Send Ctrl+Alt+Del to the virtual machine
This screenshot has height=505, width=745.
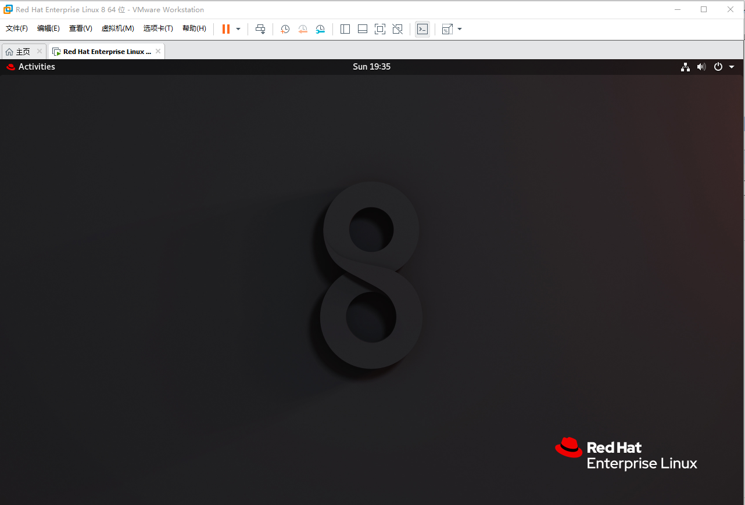coord(260,29)
